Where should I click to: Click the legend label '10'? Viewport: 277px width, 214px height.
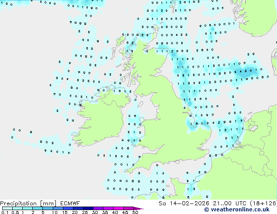tap(55, 212)
